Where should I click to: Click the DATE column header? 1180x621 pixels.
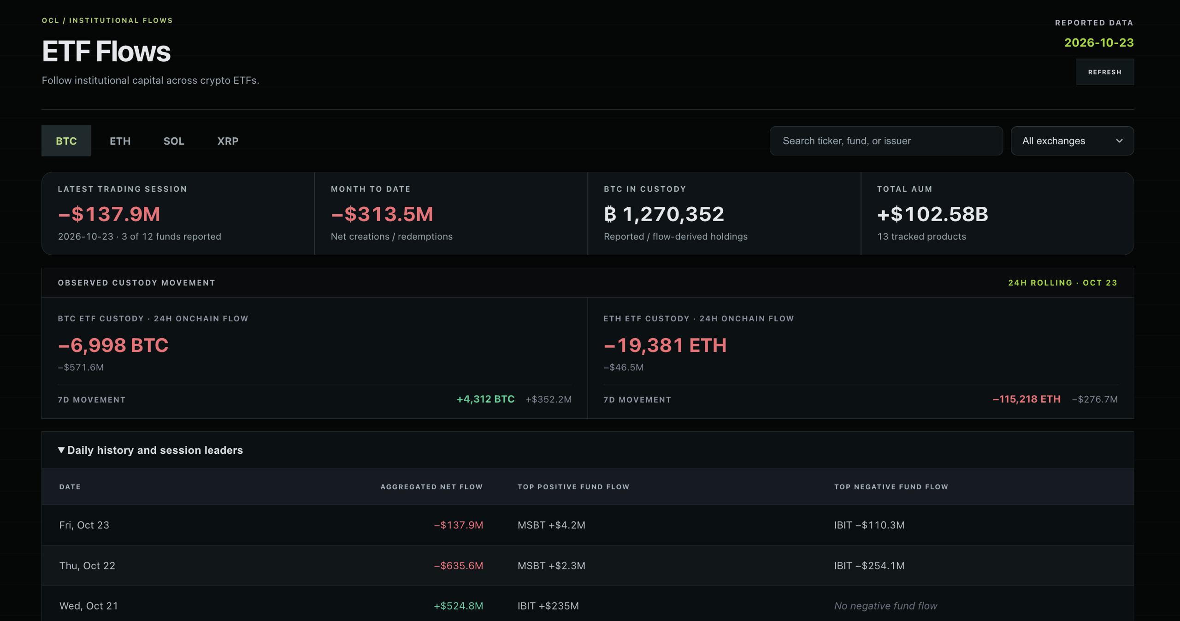(70, 487)
